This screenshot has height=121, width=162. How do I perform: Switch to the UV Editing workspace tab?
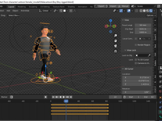(45, 7)
